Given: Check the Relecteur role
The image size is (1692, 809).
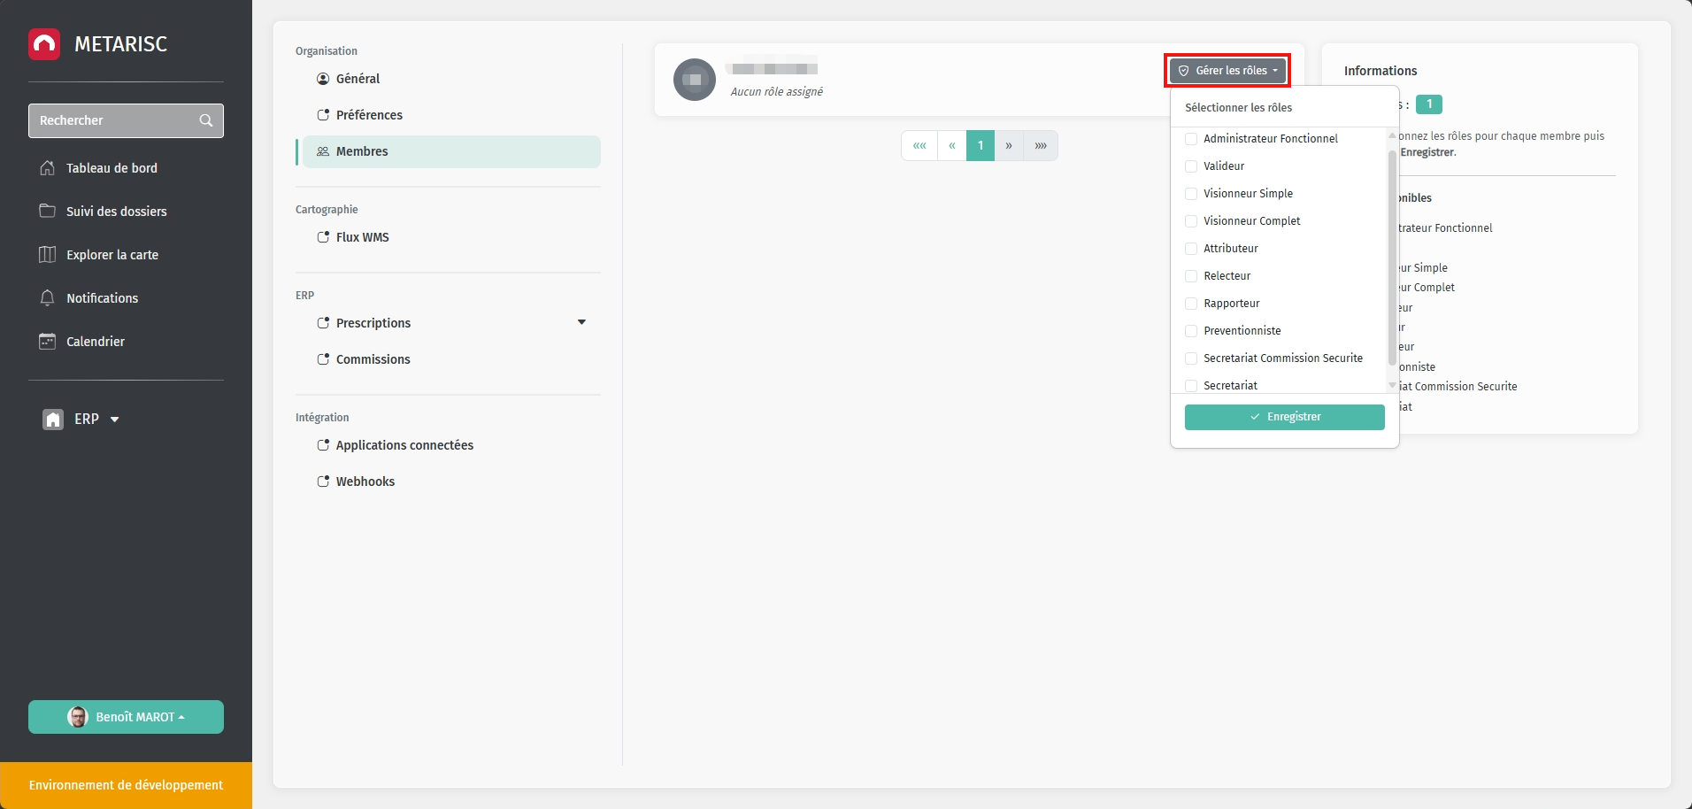Looking at the screenshot, I should tap(1191, 276).
